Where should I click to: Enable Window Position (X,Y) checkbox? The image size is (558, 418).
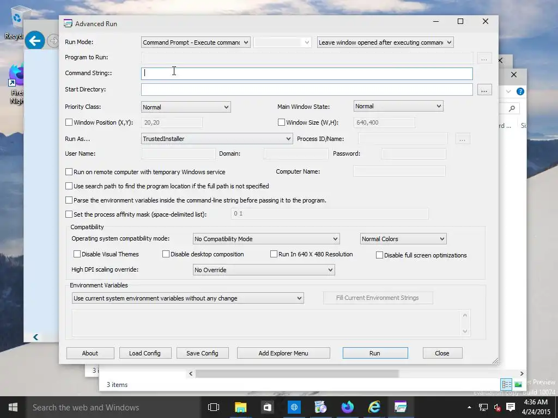point(69,122)
